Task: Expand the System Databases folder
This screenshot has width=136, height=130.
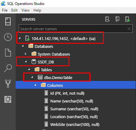Action: pyautogui.click(x=26, y=54)
